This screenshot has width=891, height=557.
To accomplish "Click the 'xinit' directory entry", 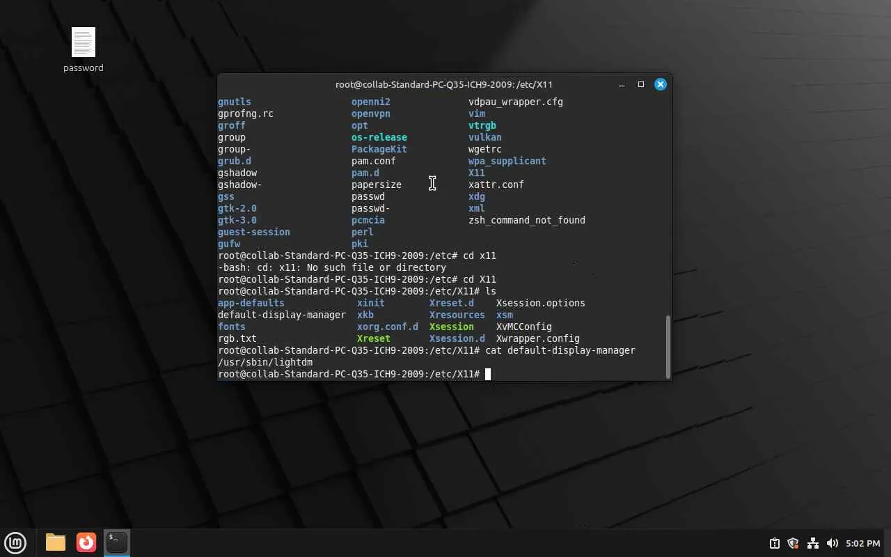I will pos(371,303).
